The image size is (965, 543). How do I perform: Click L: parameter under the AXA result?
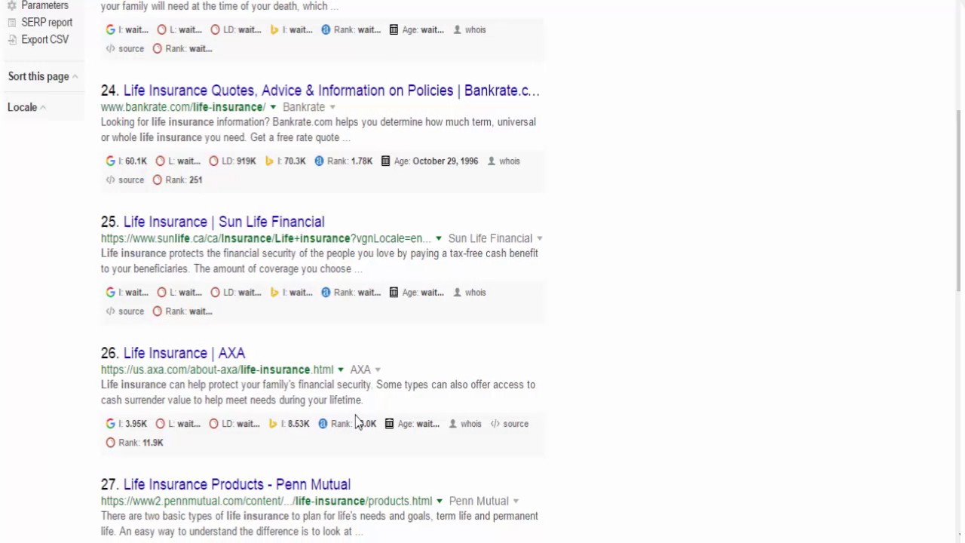178,423
